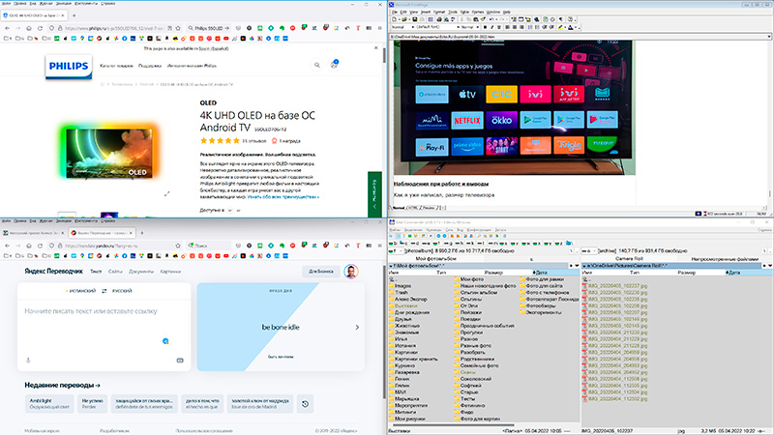The width and height of the screenshot is (774, 435).
Task: Click the microphone voice input icon
Action: pyautogui.click(x=27, y=359)
